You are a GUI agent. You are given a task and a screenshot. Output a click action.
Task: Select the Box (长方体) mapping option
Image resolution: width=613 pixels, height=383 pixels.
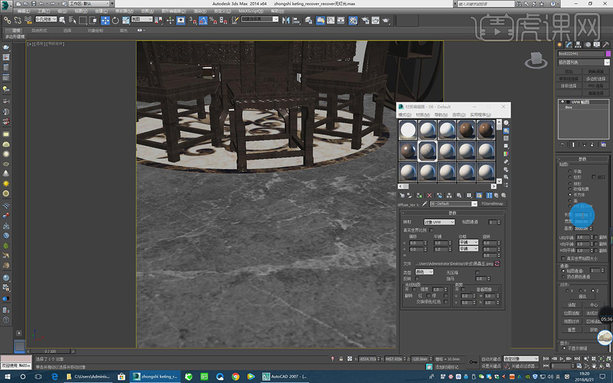point(570,194)
